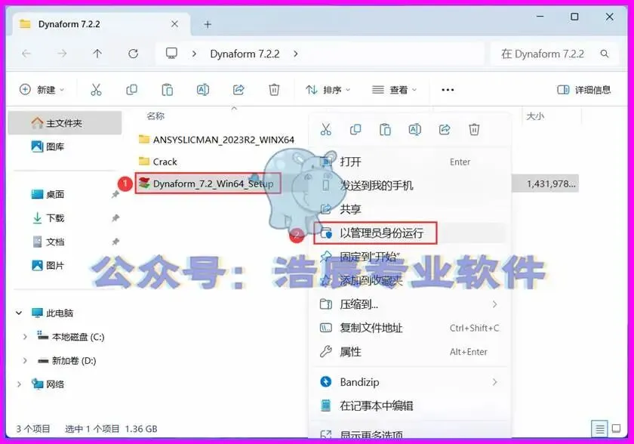Close the Dynaform 7.2.2 tab
The width and height of the screenshot is (634, 444).
click(x=174, y=24)
